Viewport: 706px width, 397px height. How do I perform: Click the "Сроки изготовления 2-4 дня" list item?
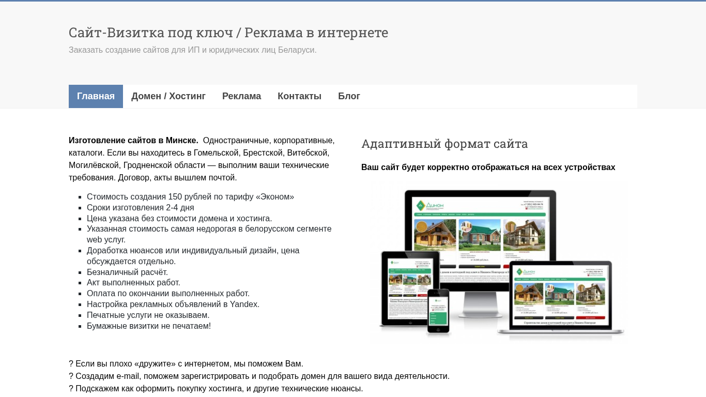tap(141, 208)
